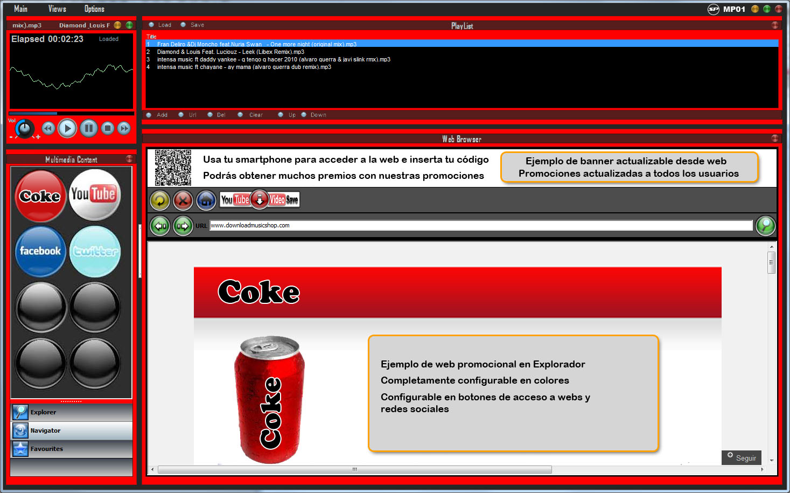Click the URL address field
The height and width of the screenshot is (493, 790).
coord(480,226)
